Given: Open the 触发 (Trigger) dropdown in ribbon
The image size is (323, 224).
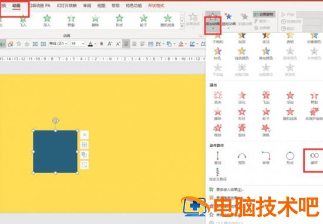Looking at the screenshot, I should click(x=262, y=21).
